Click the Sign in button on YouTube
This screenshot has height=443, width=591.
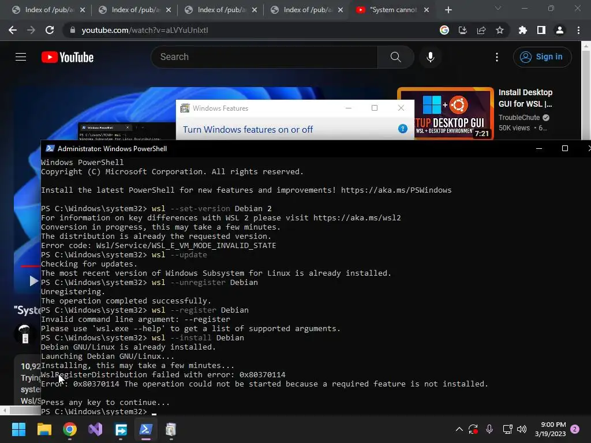pos(542,57)
